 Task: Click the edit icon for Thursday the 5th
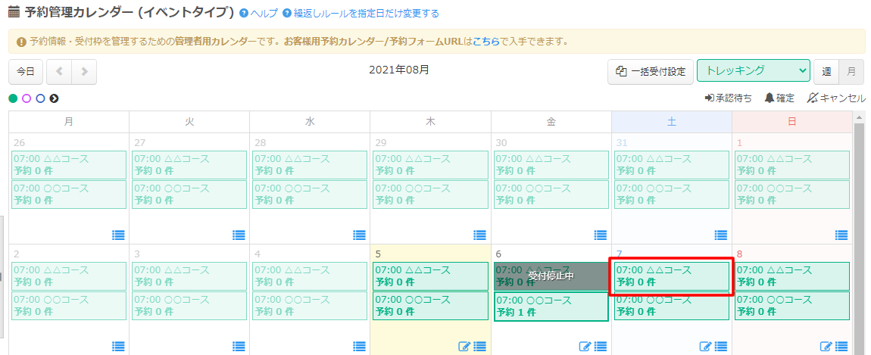464,347
